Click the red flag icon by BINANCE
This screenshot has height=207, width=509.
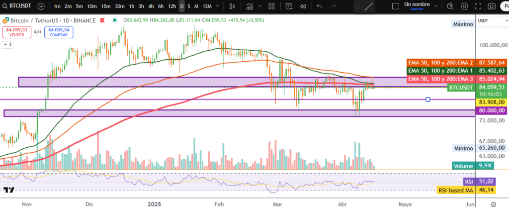pos(102,20)
